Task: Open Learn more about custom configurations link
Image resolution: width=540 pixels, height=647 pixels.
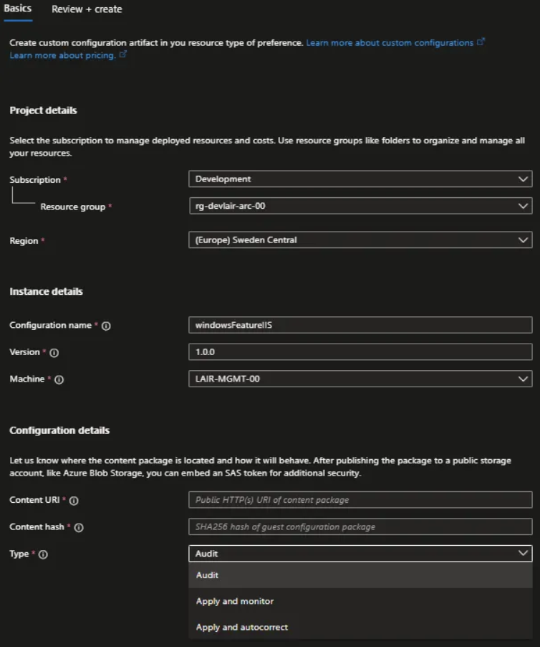Action: click(390, 43)
